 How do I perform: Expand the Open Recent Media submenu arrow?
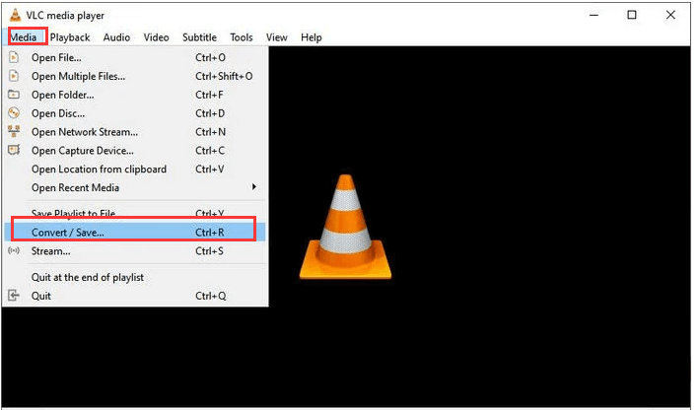pyautogui.click(x=254, y=187)
